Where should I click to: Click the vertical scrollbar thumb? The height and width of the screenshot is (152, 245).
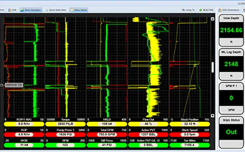click(212, 67)
